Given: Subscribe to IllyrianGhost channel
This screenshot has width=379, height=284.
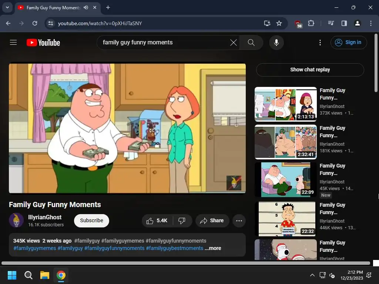Looking at the screenshot, I should pos(92,220).
